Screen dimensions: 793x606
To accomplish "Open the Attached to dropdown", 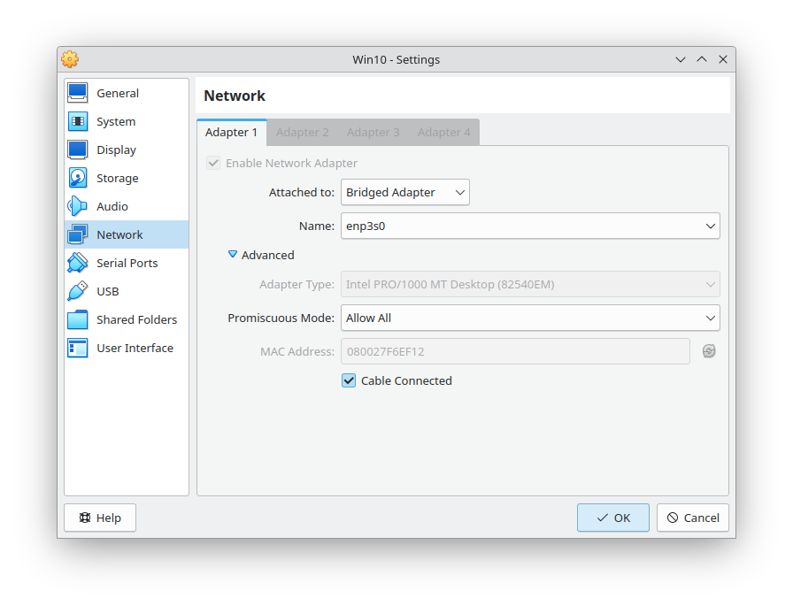I will 404,192.
